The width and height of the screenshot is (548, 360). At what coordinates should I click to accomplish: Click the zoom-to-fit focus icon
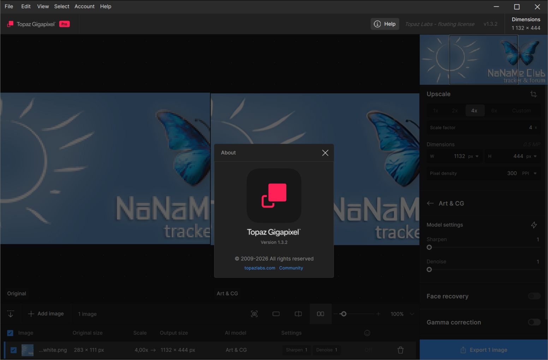coord(254,314)
